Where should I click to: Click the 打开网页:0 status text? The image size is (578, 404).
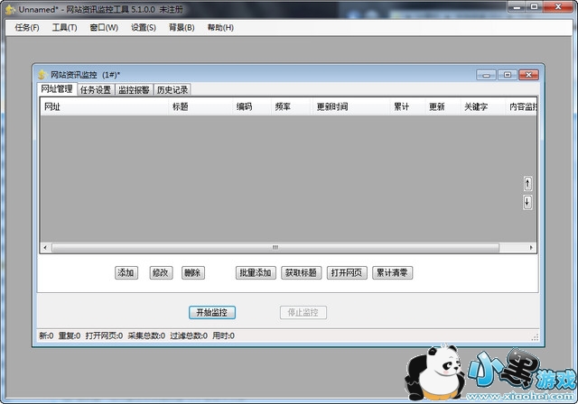point(104,335)
